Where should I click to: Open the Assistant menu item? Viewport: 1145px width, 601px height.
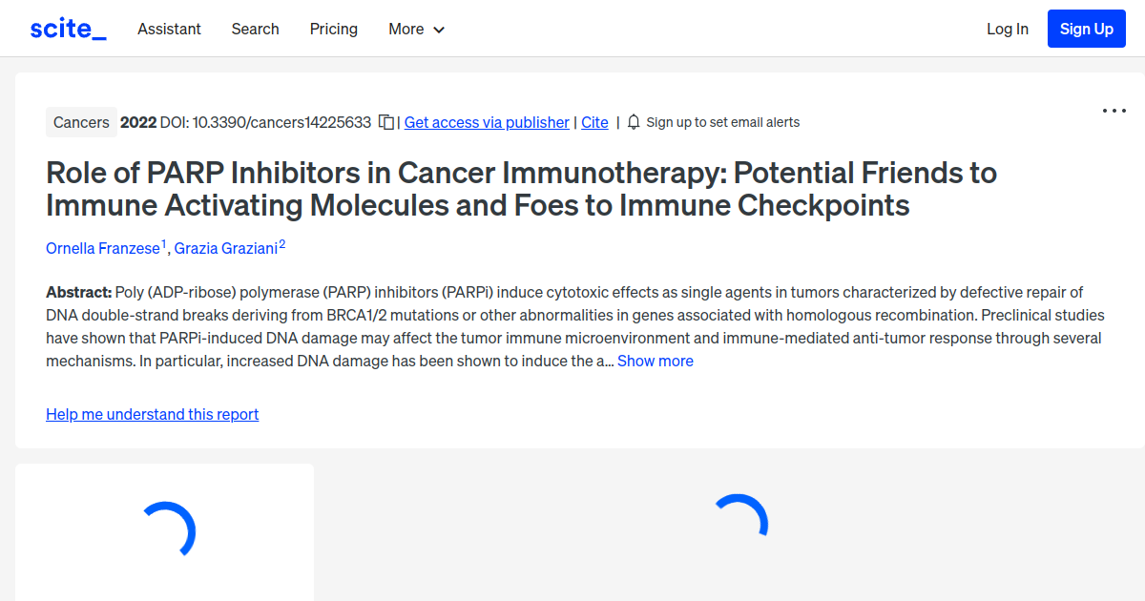(x=169, y=29)
